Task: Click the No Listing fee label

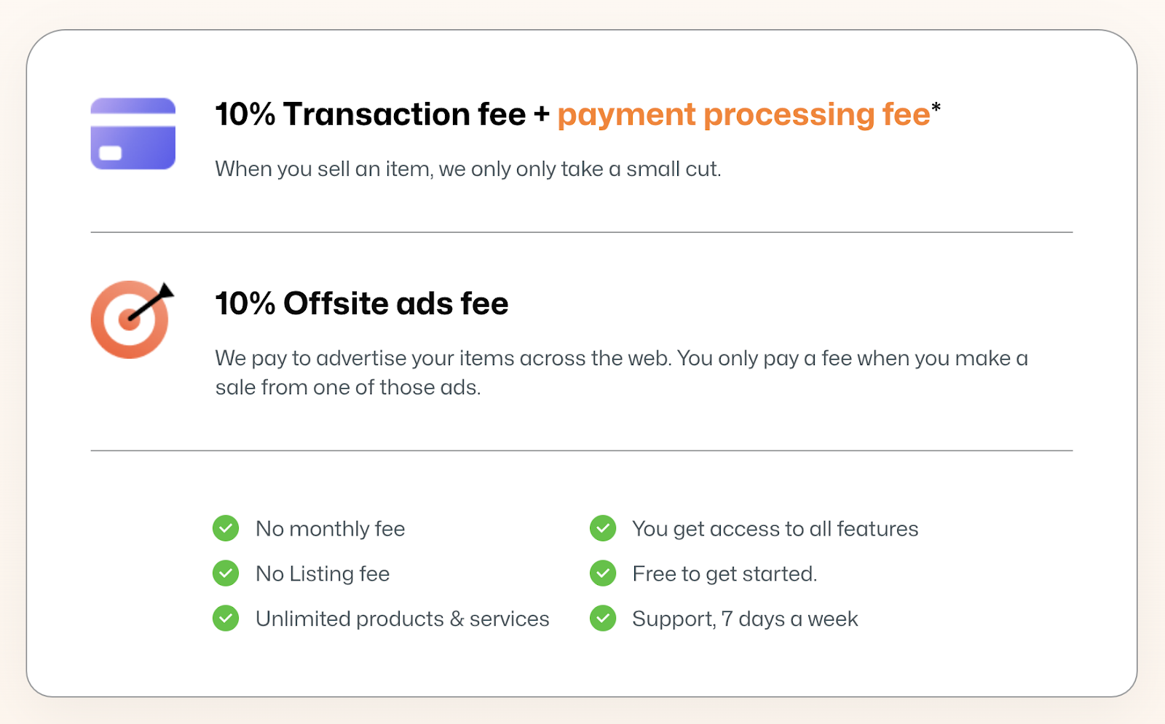Action: tap(323, 574)
